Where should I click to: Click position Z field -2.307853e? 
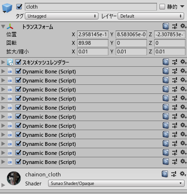click(x=170, y=34)
